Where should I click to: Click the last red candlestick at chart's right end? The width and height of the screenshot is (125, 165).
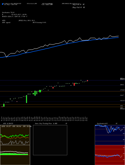[87, 80]
